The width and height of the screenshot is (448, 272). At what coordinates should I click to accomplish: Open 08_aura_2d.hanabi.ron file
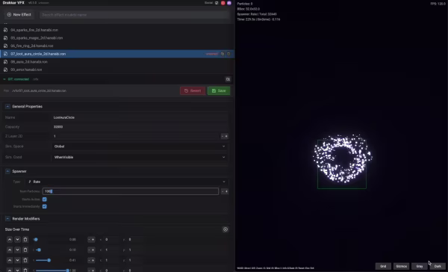(x=29, y=62)
